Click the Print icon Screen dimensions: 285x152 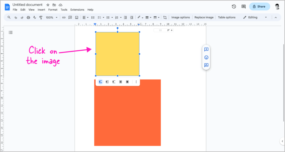pos(28,18)
